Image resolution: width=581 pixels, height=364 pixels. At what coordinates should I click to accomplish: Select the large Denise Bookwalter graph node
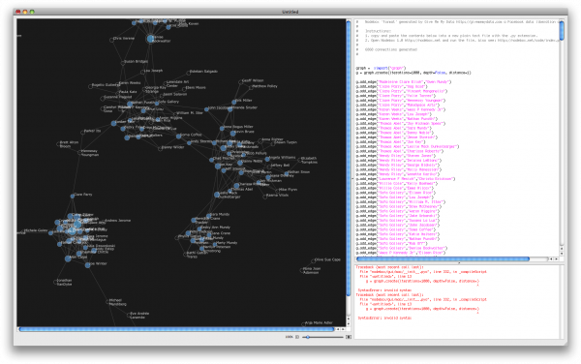(x=150, y=39)
